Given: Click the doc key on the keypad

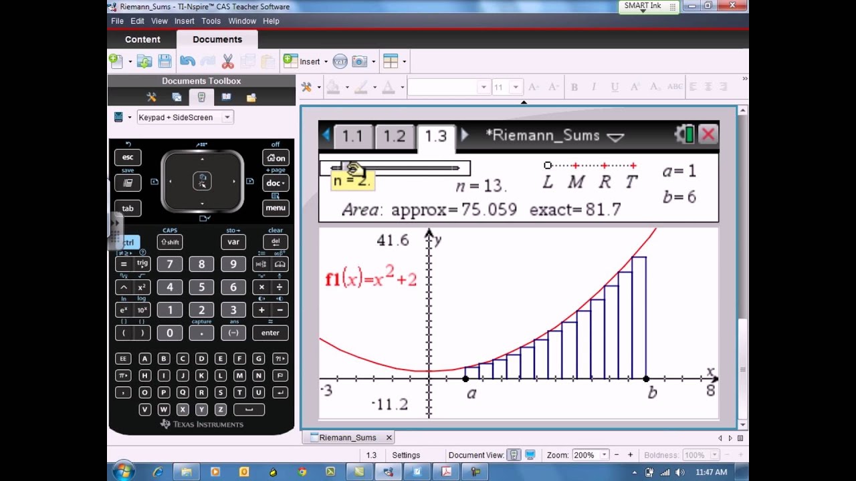Looking at the screenshot, I should tap(276, 183).
